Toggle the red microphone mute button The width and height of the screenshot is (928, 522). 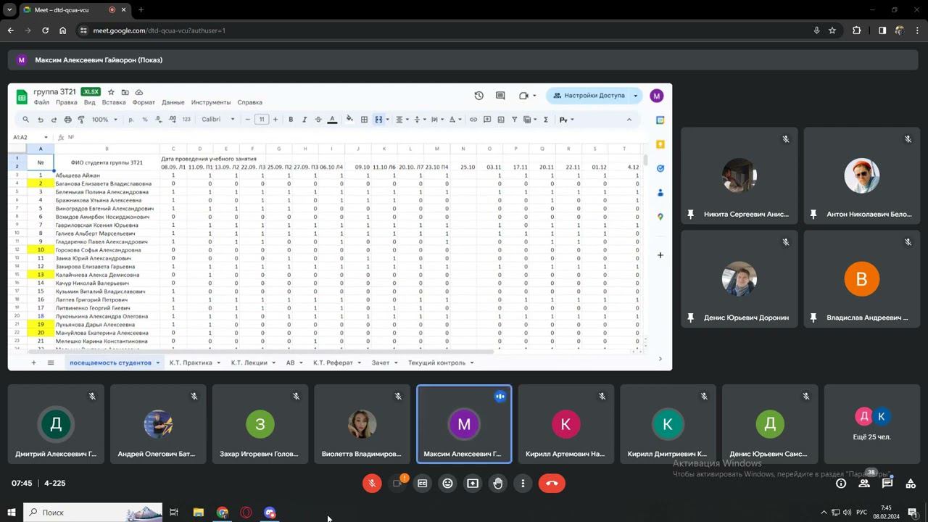(x=372, y=484)
